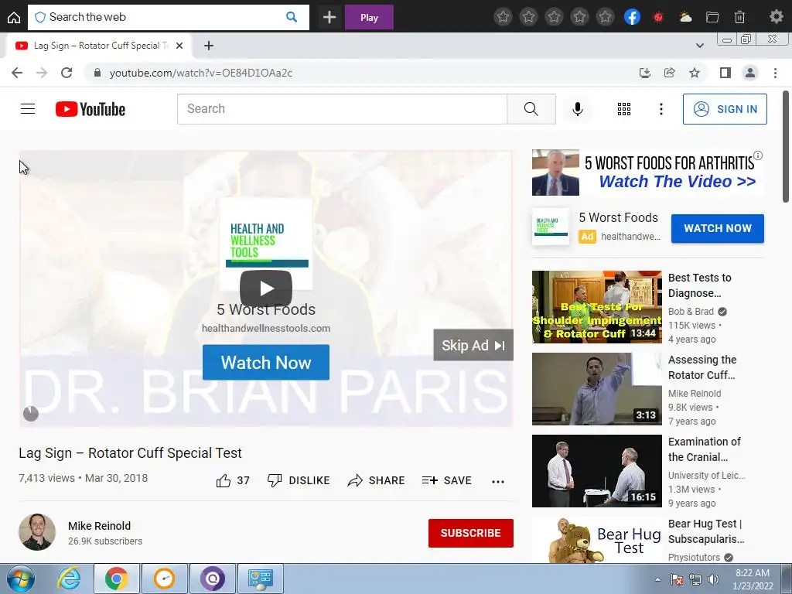
Task: Click the ad info icon on banner
Action: [x=758, y=155]
